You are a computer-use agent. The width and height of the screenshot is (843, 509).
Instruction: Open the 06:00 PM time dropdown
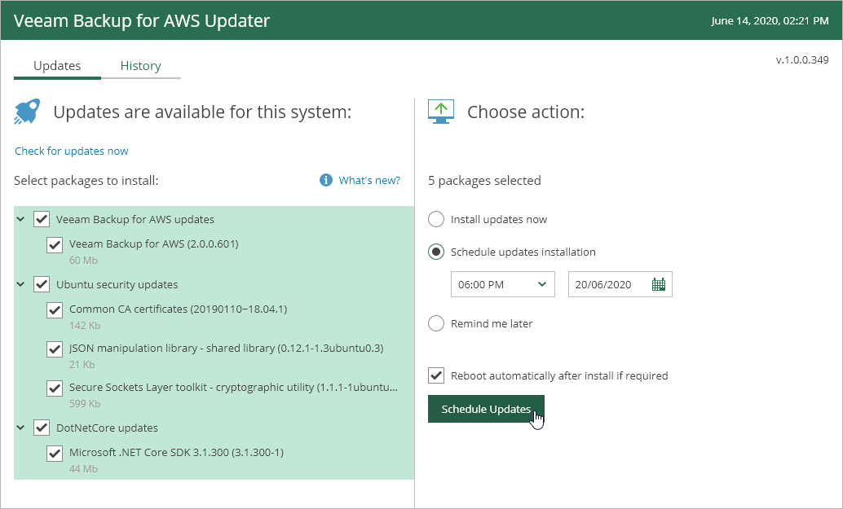503,284
